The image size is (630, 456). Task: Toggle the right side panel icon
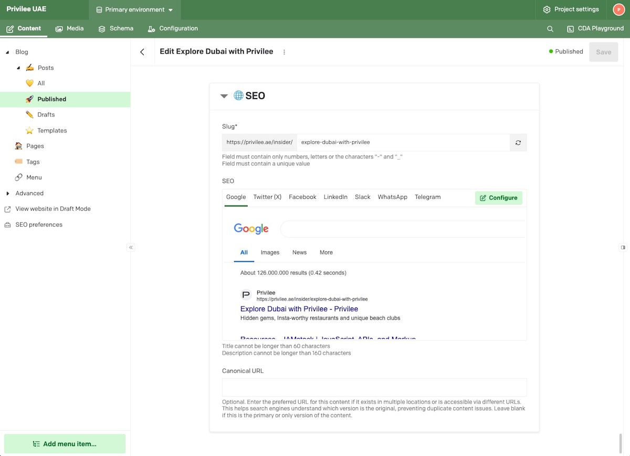[623, 247]
